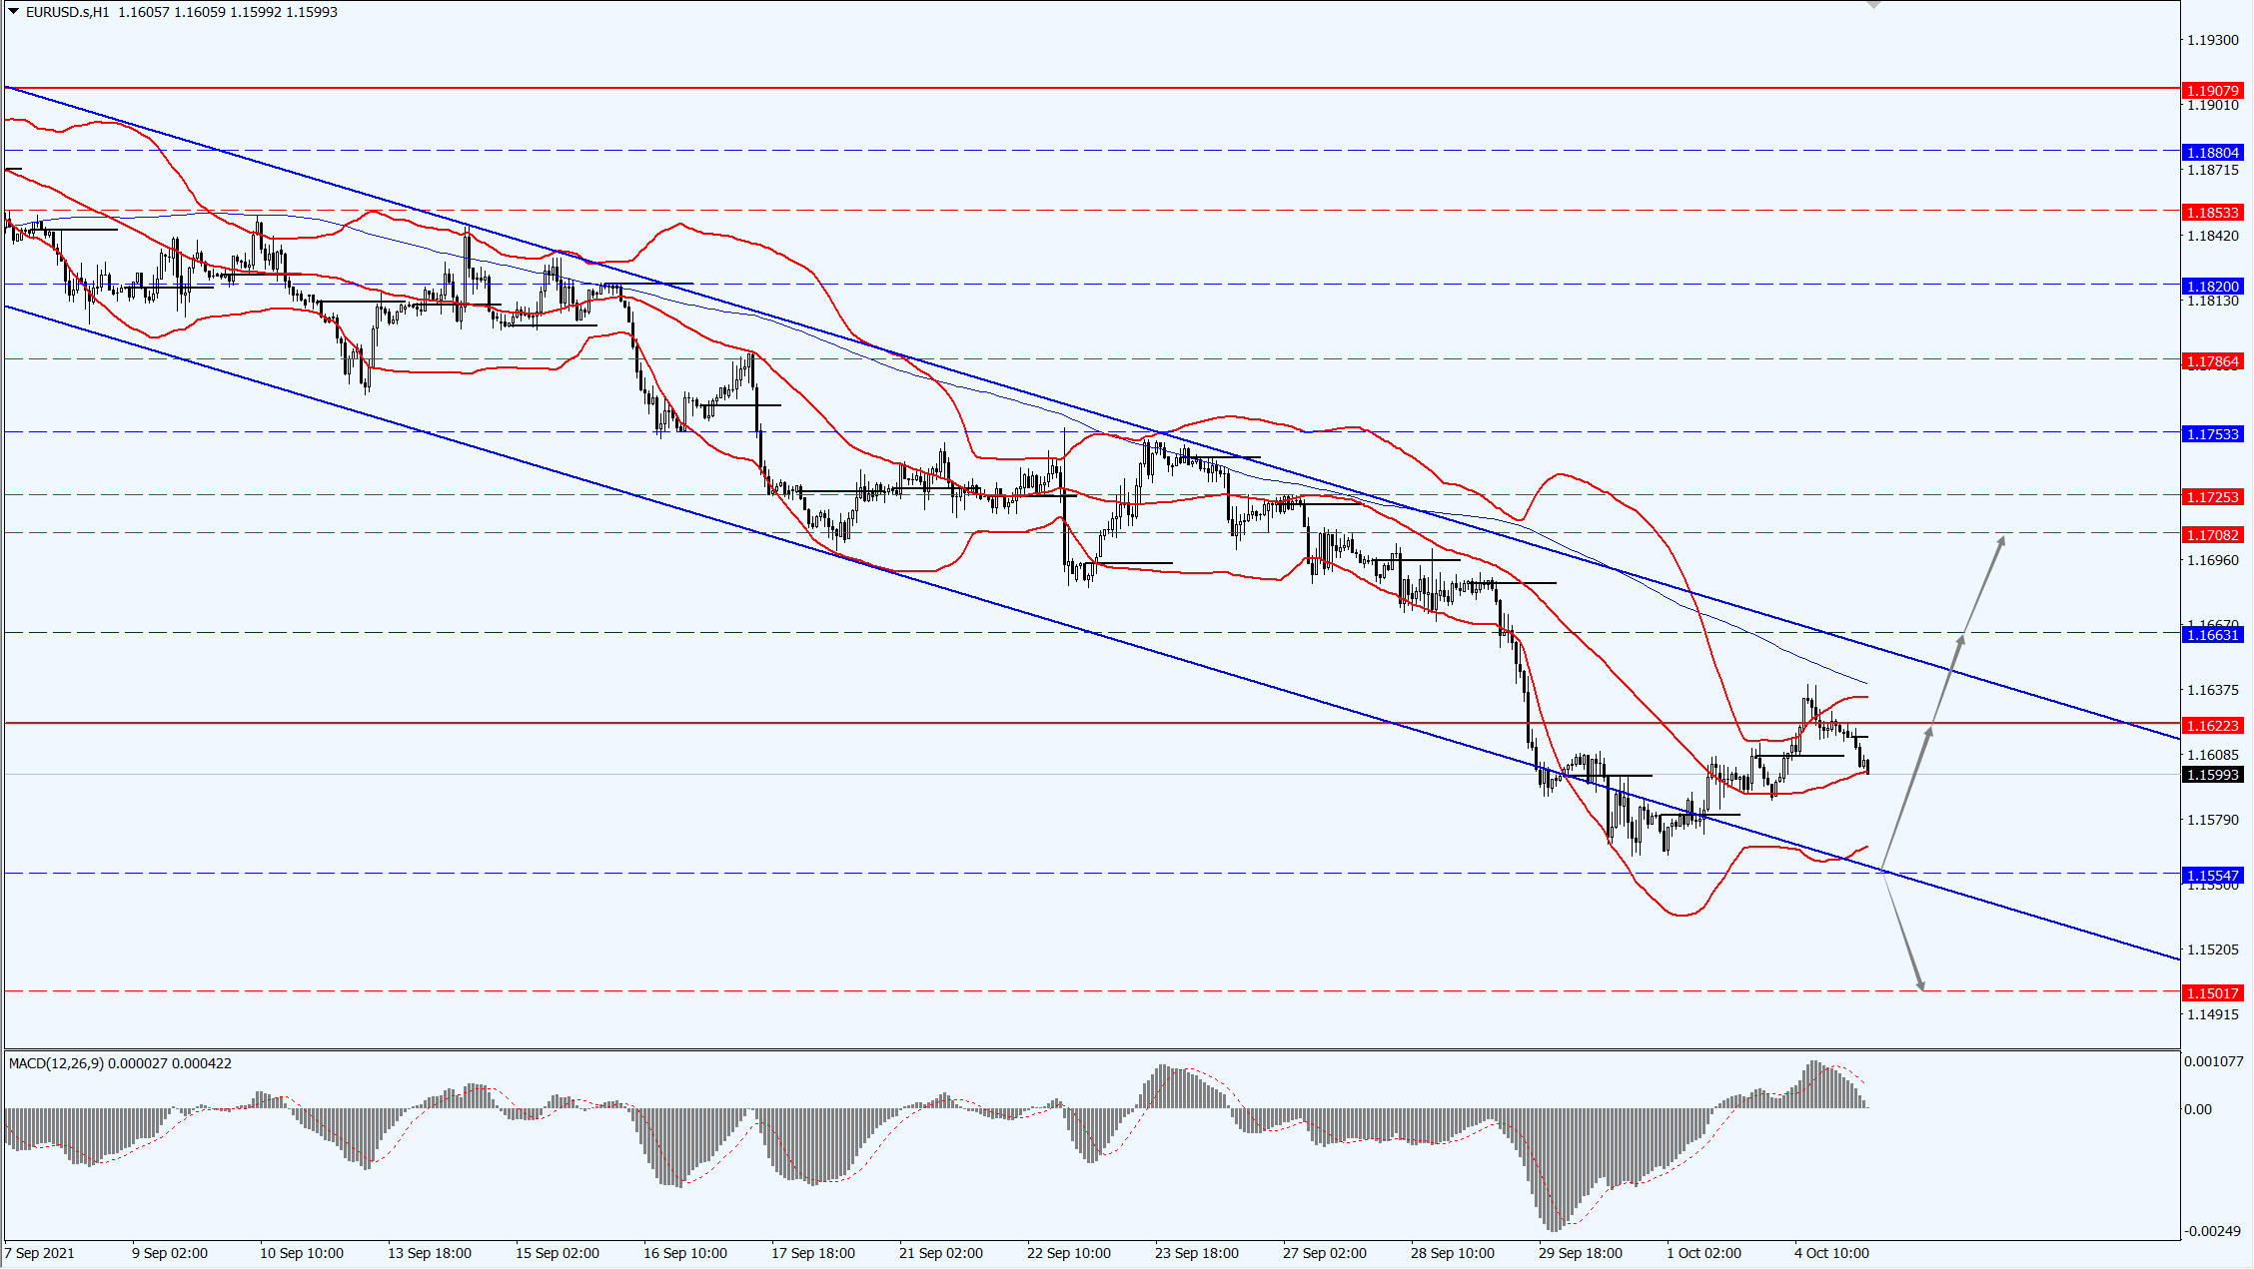Image resolution: width=2254 pixels, height=1269 pixels.
Task: Click the MACD 0.00 zero level value
Action: tap(2197, 1109)
